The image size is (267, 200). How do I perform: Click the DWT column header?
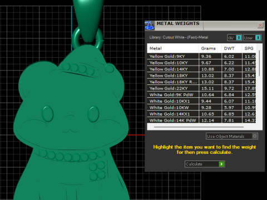point(232,48)
